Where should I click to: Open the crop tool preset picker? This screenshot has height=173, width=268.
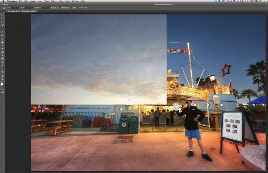pyautogui.click(x=4, y=8)
